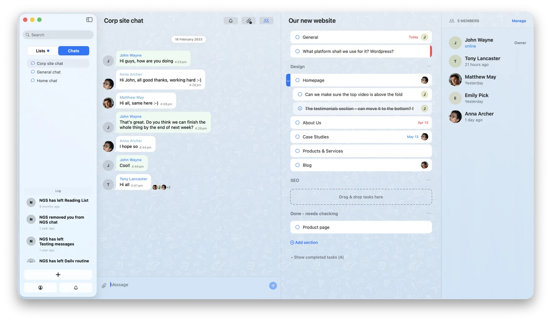Viewport: 551px width, 322px height.
Task: Select the Chats tab
Action: [74, 51]
